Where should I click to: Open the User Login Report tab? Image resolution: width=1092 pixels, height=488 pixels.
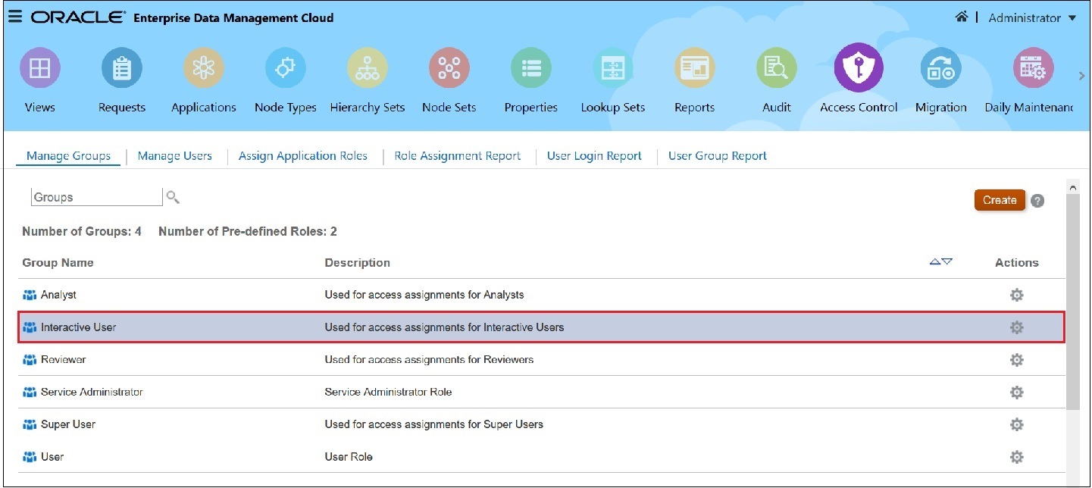coord(594,156)
